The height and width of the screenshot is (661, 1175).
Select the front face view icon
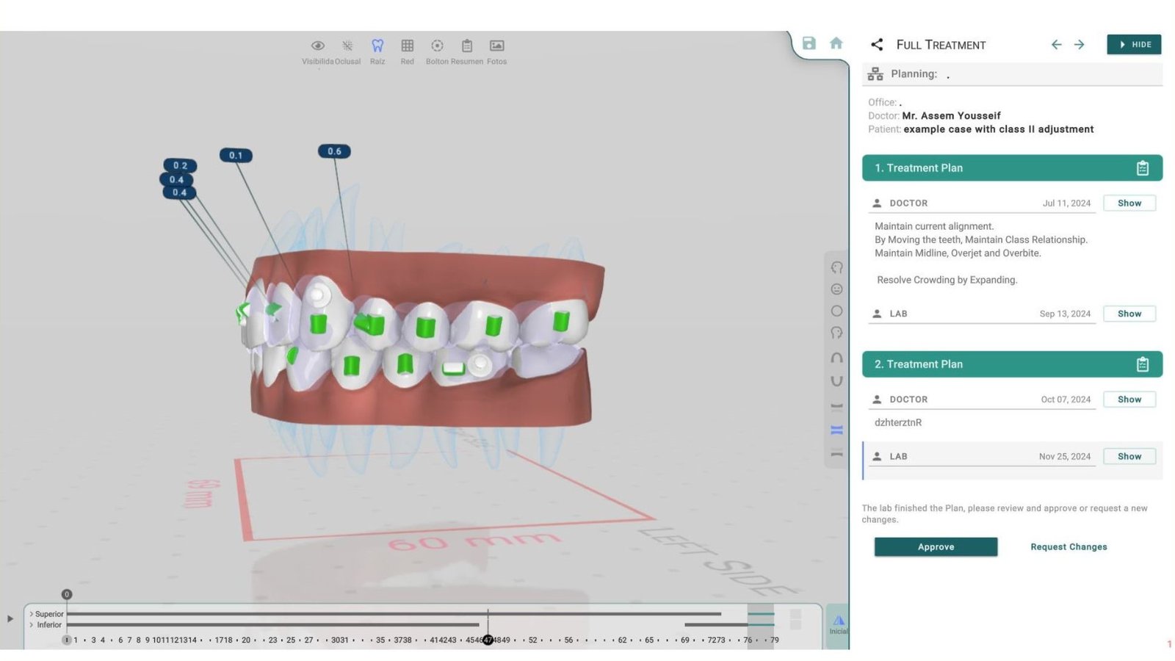[x=836, y=289]
